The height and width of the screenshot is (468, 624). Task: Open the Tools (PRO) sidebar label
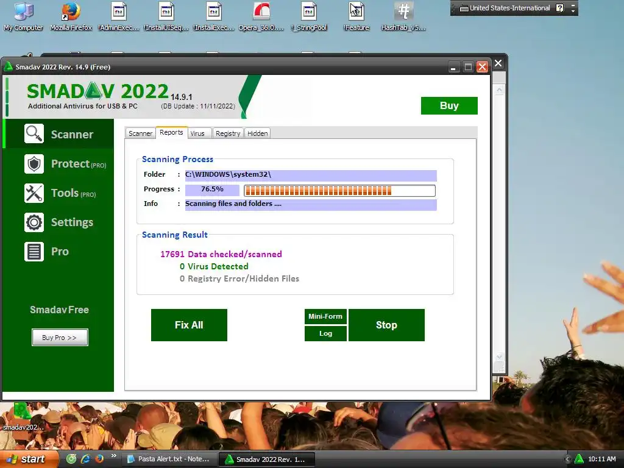coord(74,193)
